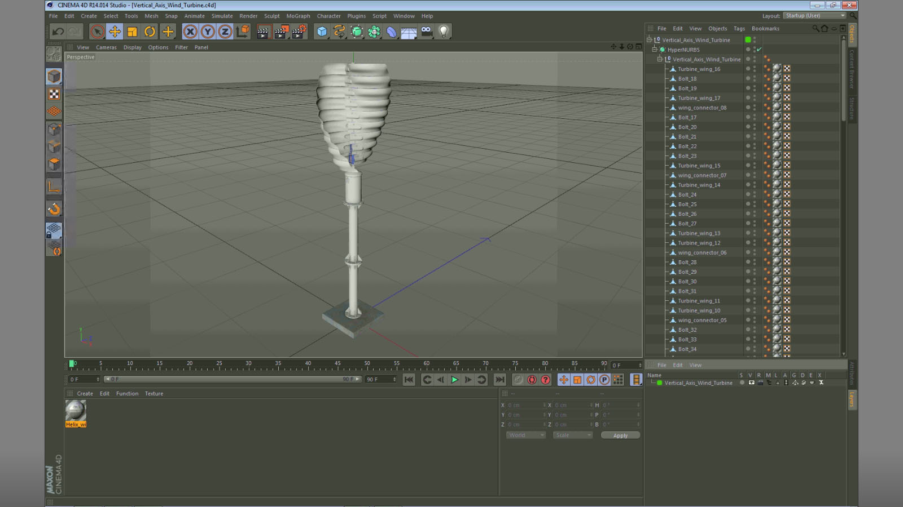The height and width of the screenshot is (507, 903).
Task: Activate the Move tool in top toolbar
Action: pyautogui.click(x=115, y=32)
